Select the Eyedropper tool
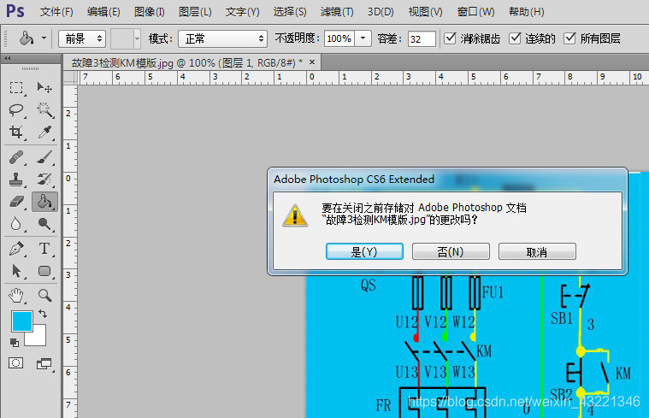The height and width of the screenshot is (418, 649). click(44, 132)
